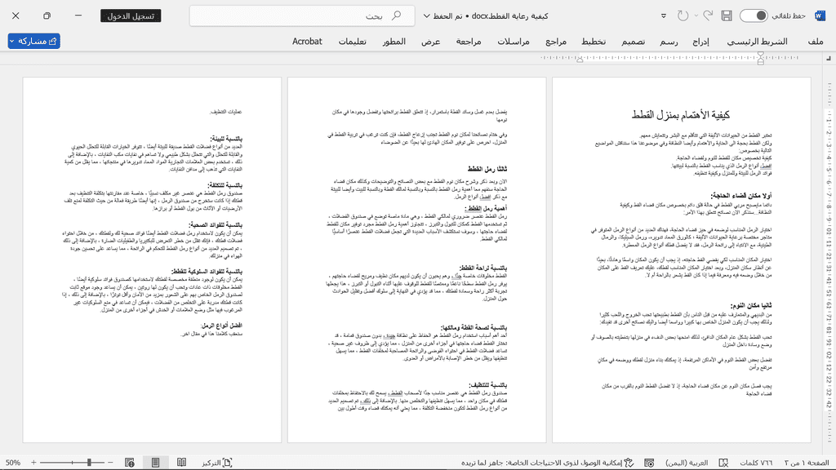Click the Save disk icon
The height and width of the screenshot is (470, 836).
click(726, 16)
